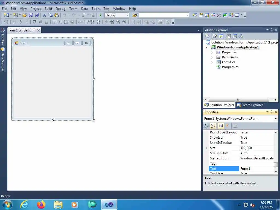Expand the Properties node in Solution Explorer

click(212, 52)
